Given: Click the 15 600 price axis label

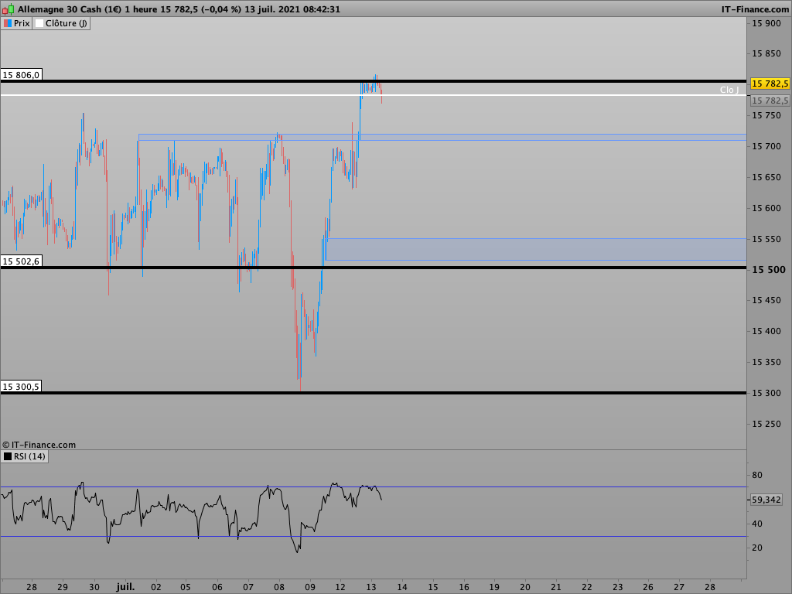Looking at the screenshot, I should coord(766,207).
